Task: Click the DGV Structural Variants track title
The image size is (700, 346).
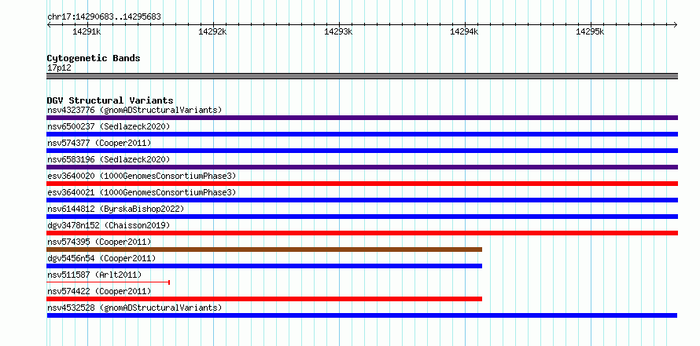Action: (x=110, y=100)
